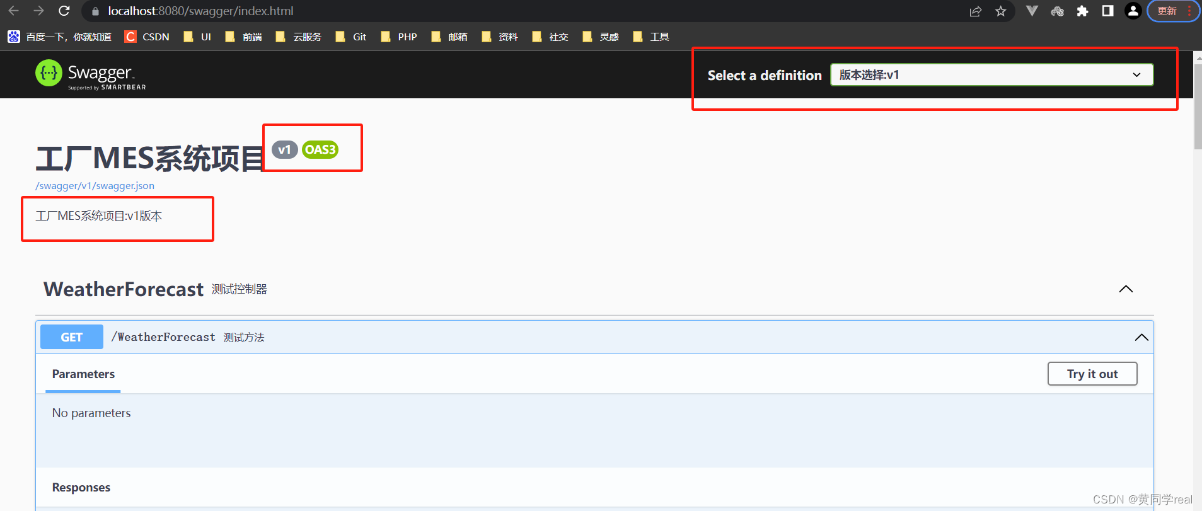The height and width of the screenshot is (511, 1202).
Task: Click the blue GET method badge
Action: [x=72, y=337]
